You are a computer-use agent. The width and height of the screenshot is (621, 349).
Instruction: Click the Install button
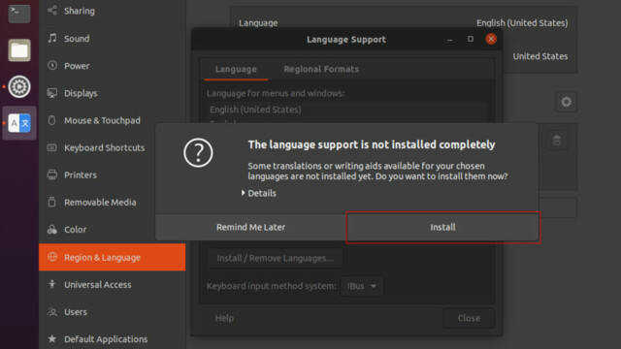(x=442, y=227)
